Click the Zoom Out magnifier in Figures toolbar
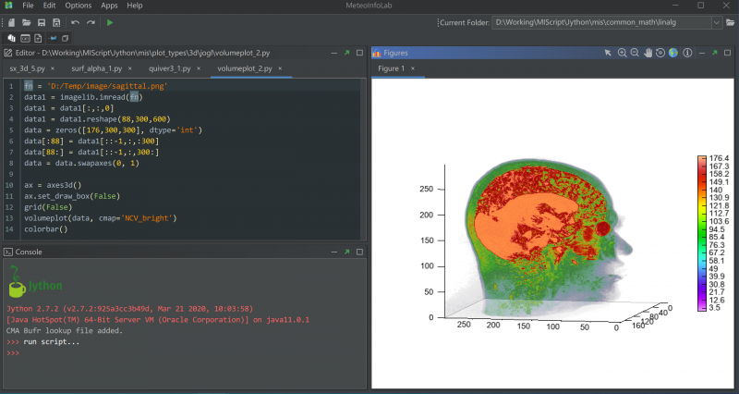 [635, 54]
